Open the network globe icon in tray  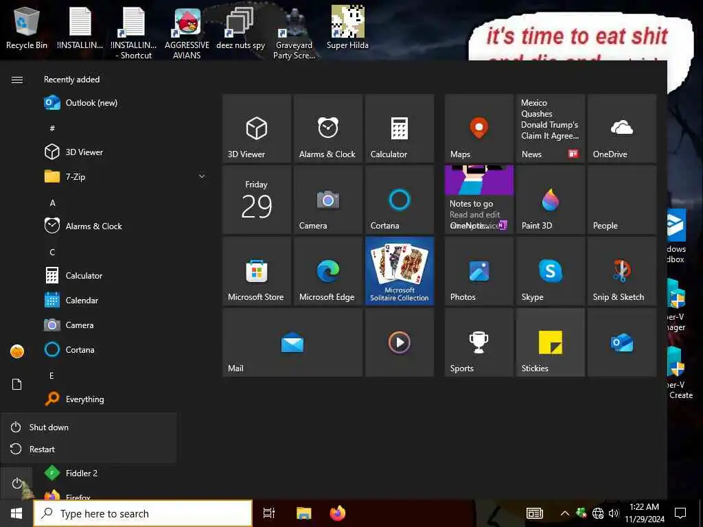point(598,513)
